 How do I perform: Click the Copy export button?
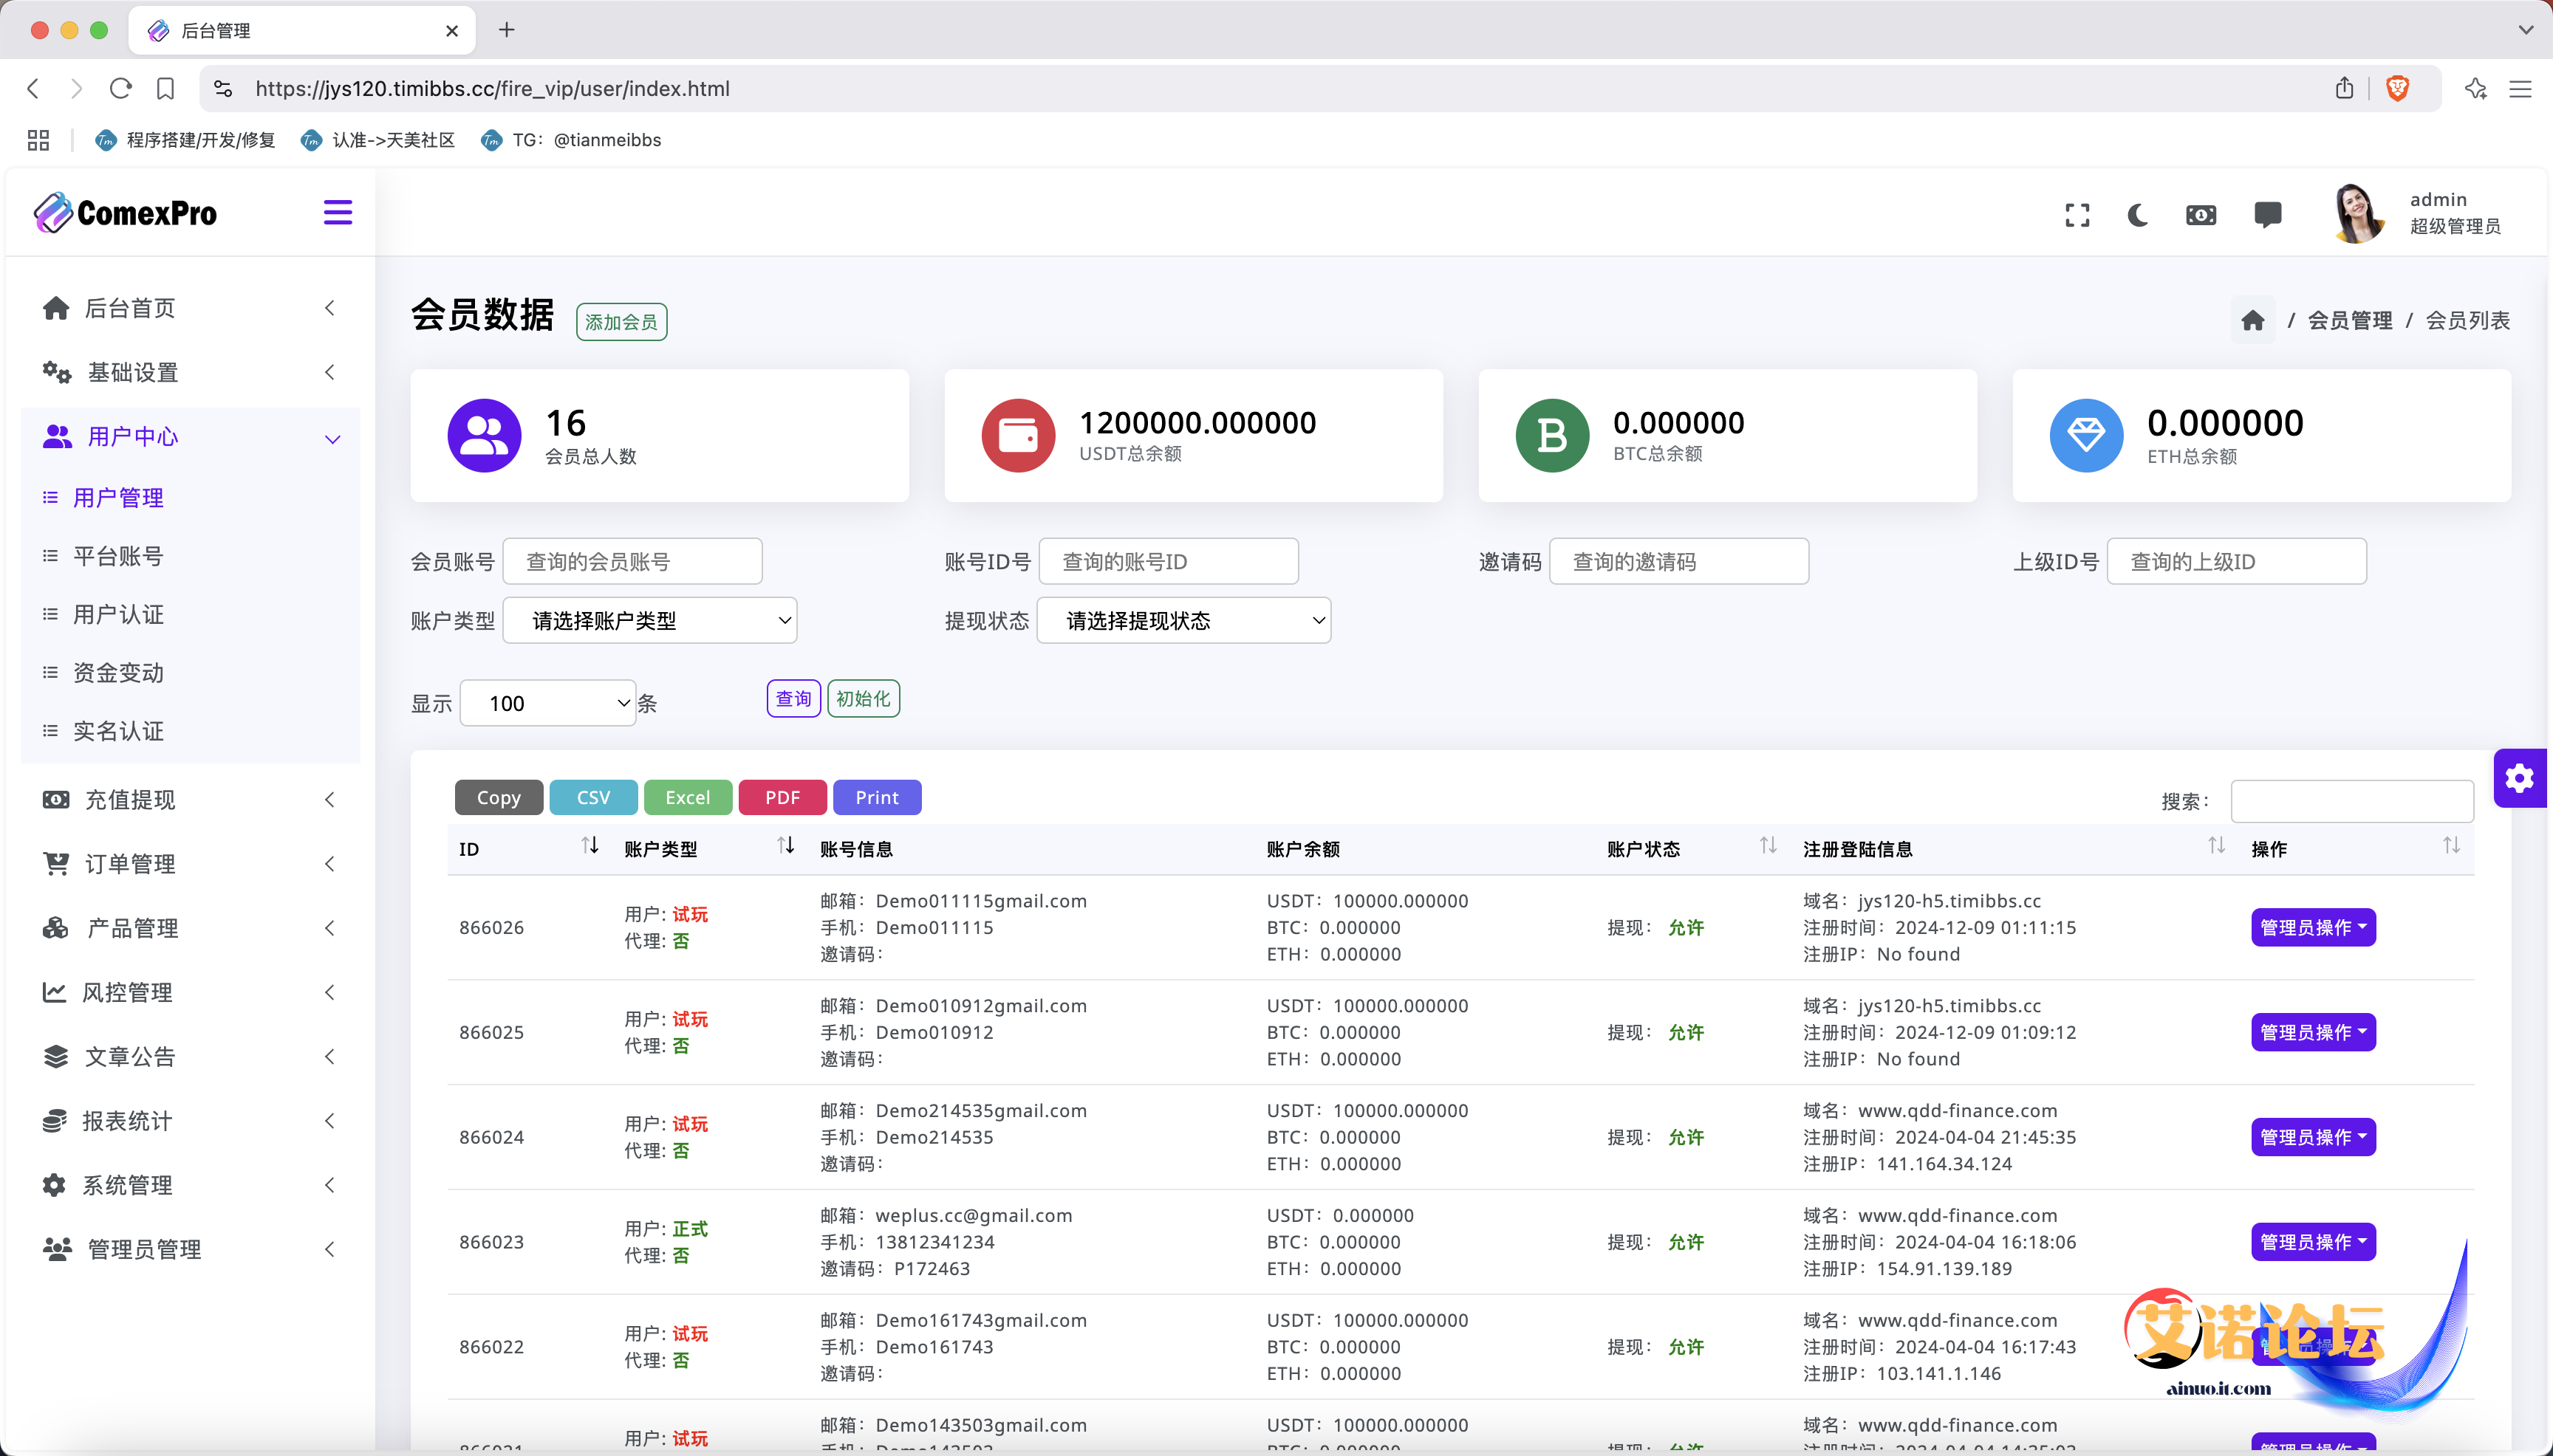click(498, 797)
